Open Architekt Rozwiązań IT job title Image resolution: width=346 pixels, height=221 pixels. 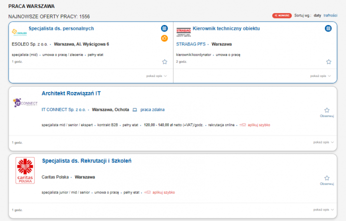tap(71, 93)
